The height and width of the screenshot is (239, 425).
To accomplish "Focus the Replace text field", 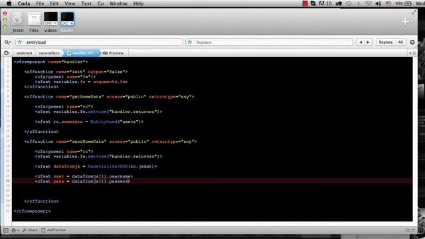I will 269,42.
